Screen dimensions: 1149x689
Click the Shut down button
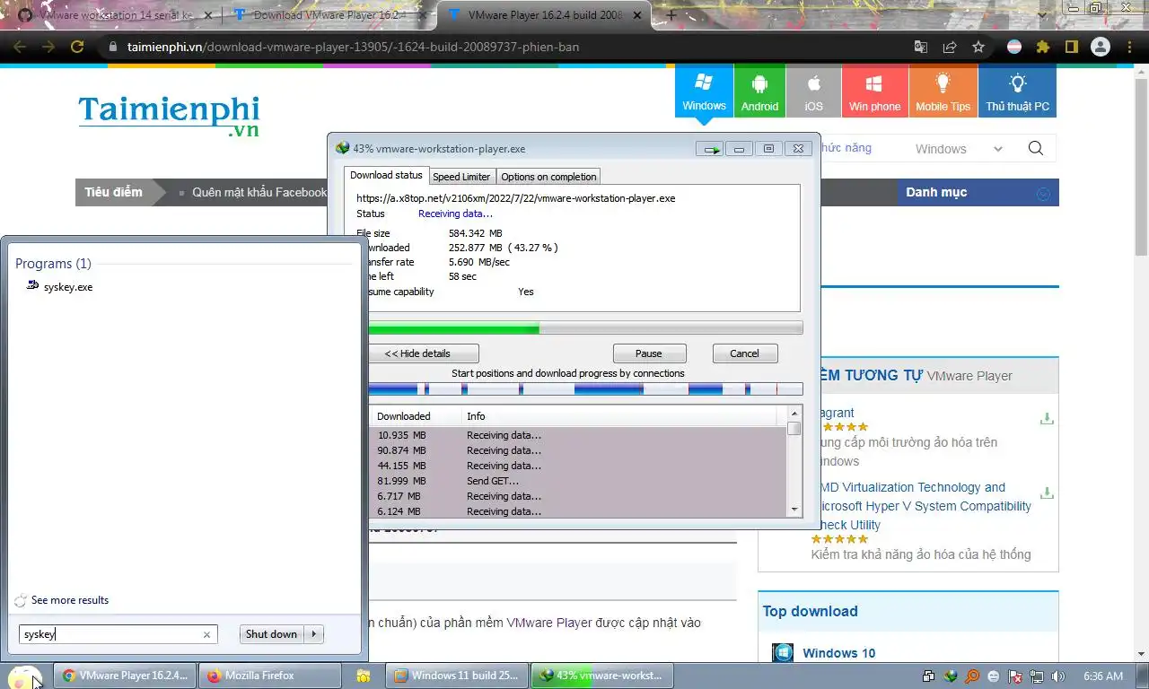point(272,634)
